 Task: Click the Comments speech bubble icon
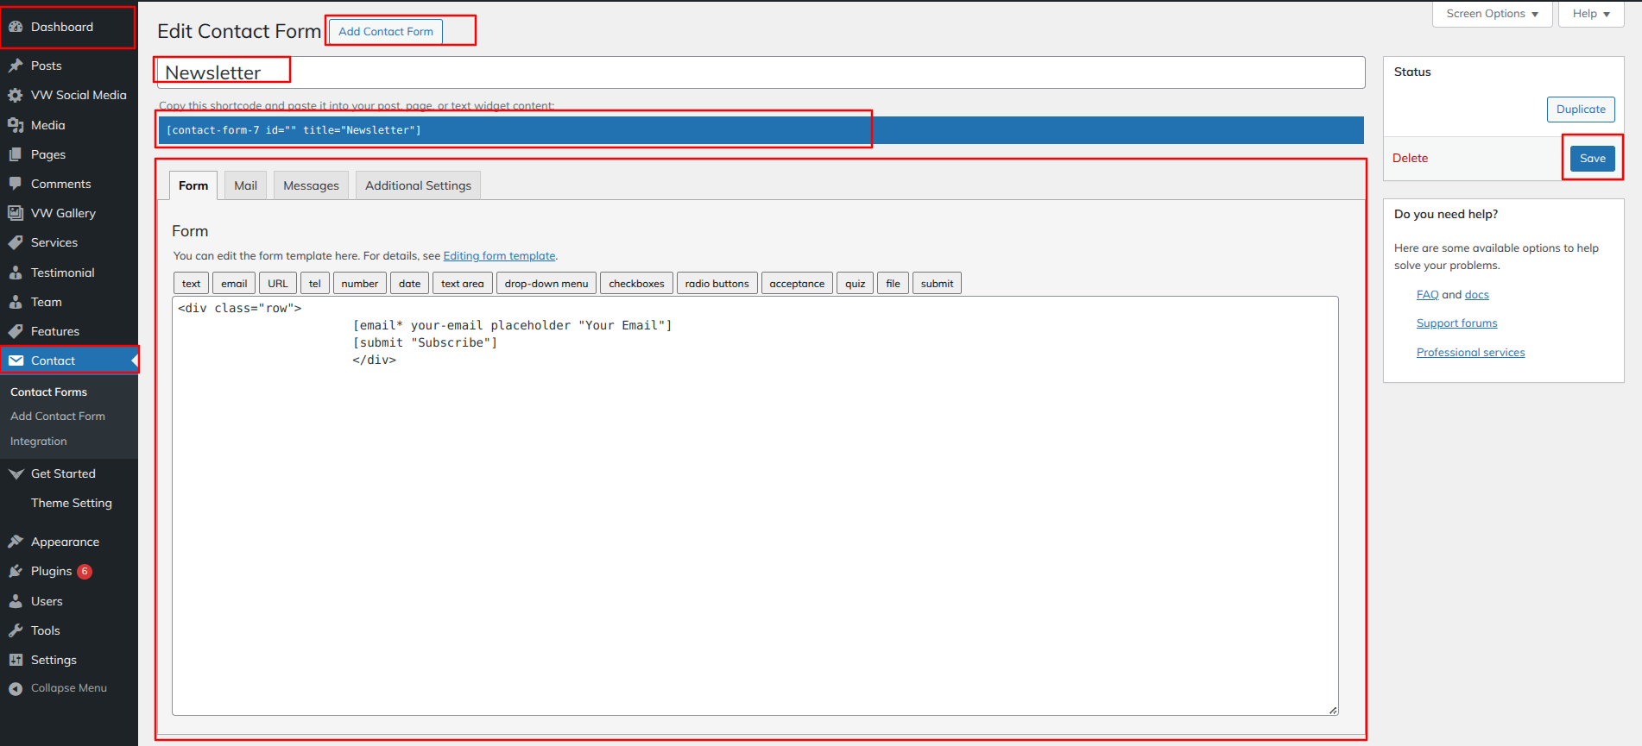point(16,184)
